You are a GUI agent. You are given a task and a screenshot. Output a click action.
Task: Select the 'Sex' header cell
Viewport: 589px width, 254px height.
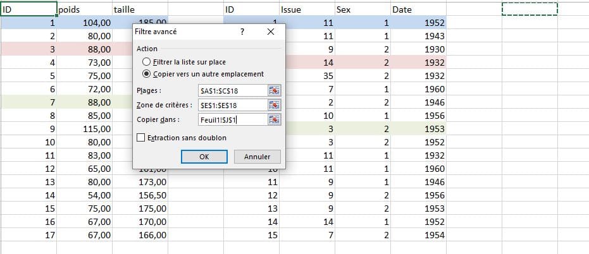[x=363, y=9]
